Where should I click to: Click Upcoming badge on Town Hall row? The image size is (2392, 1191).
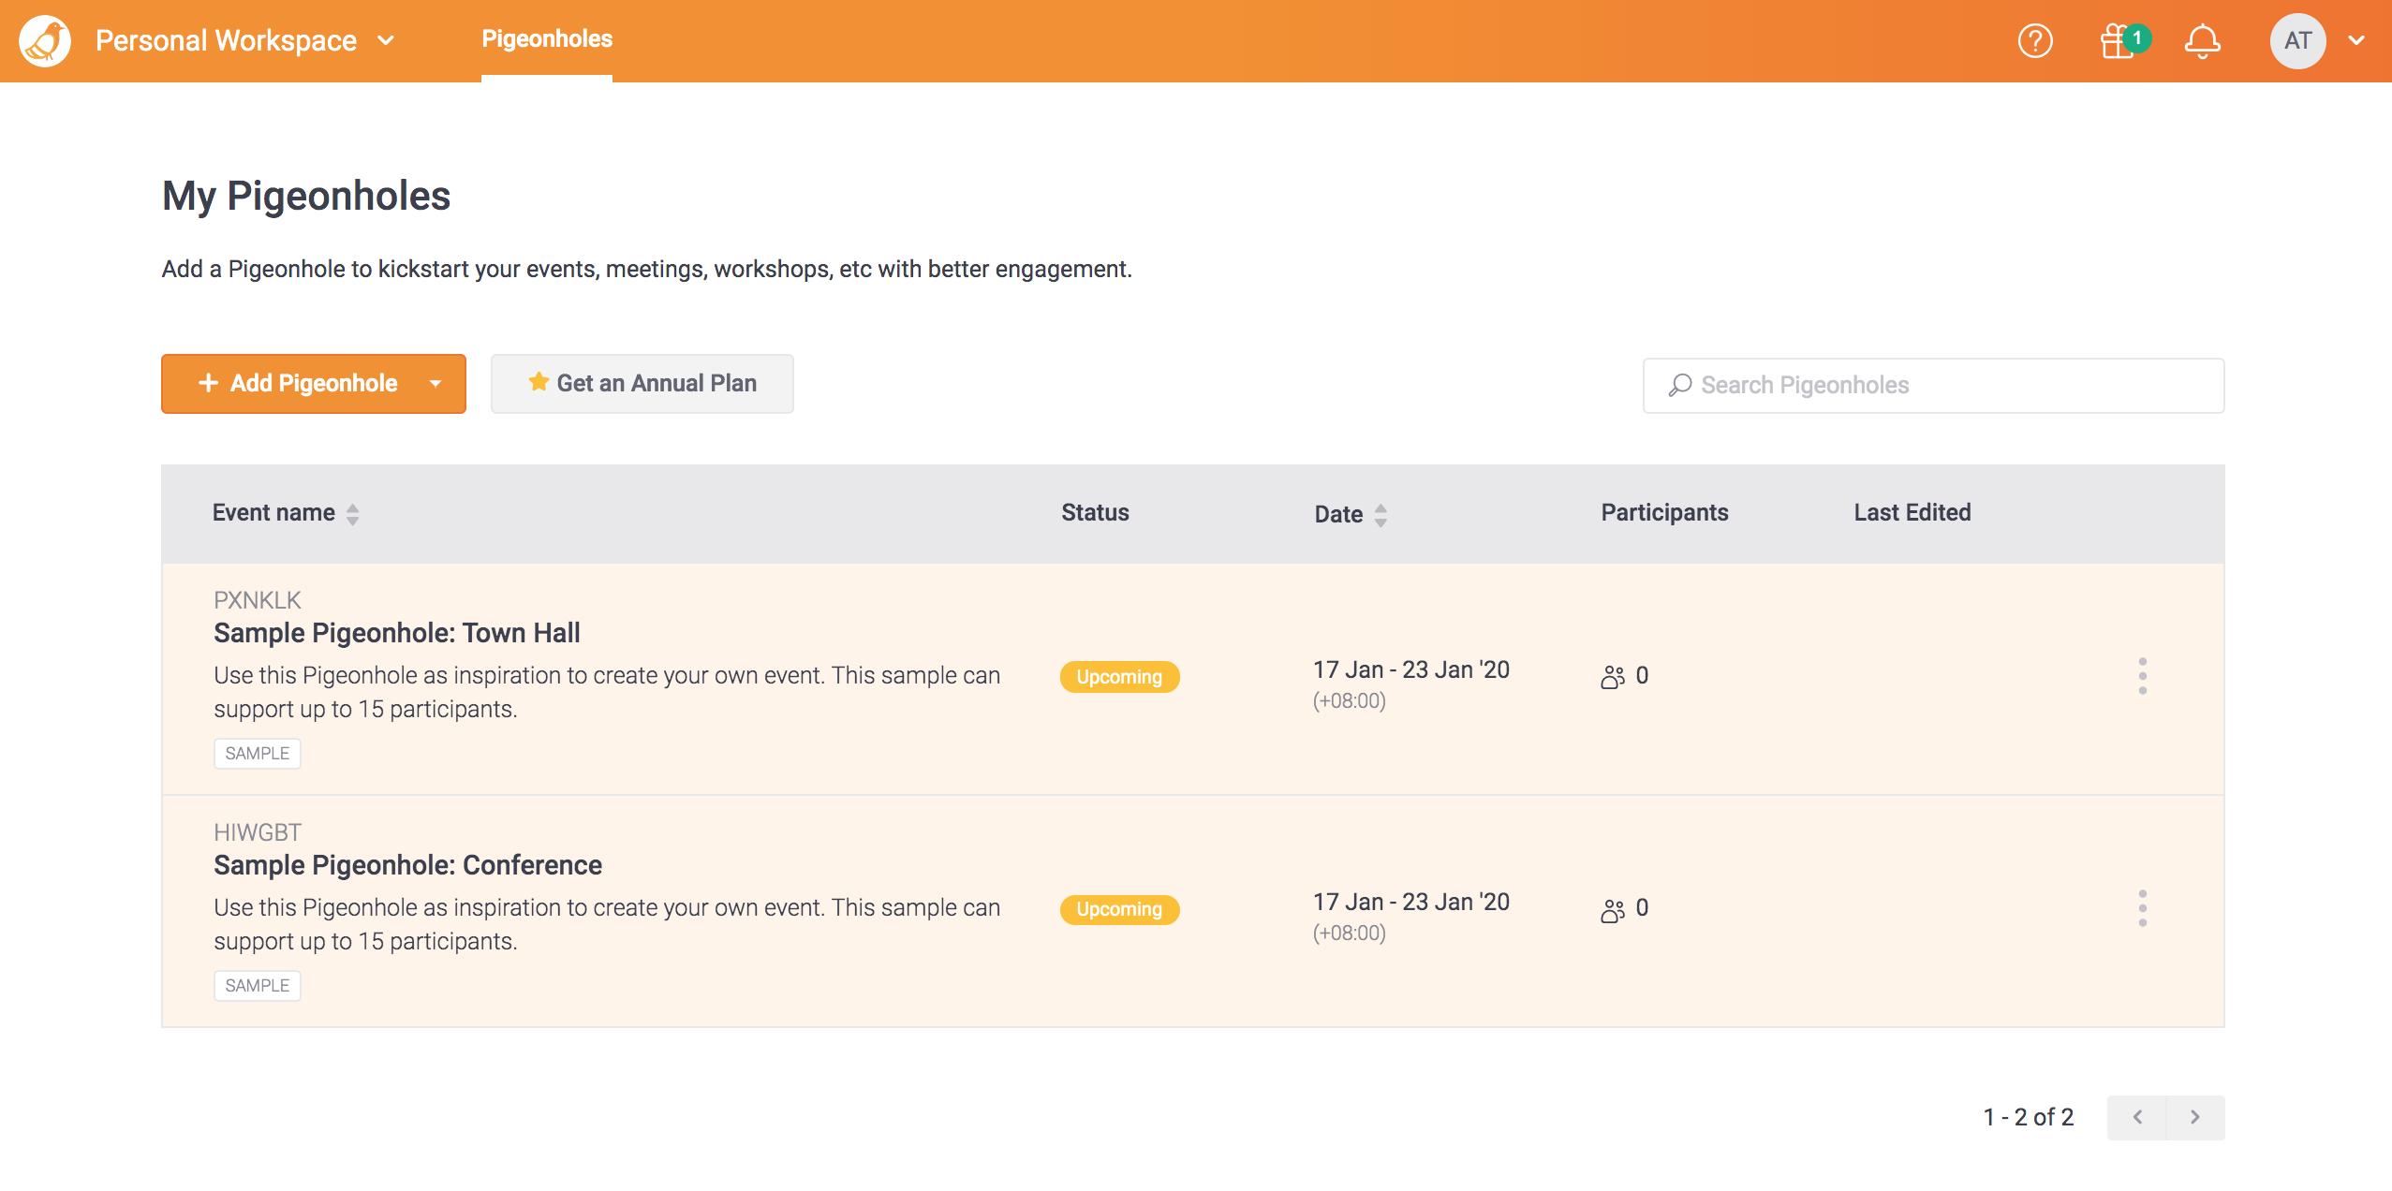(1119, 677)
